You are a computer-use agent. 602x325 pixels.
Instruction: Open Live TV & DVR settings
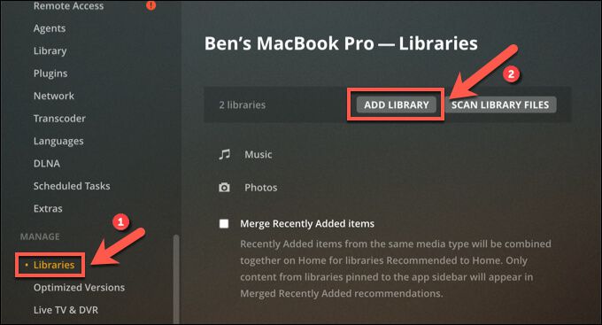point(66,310)
